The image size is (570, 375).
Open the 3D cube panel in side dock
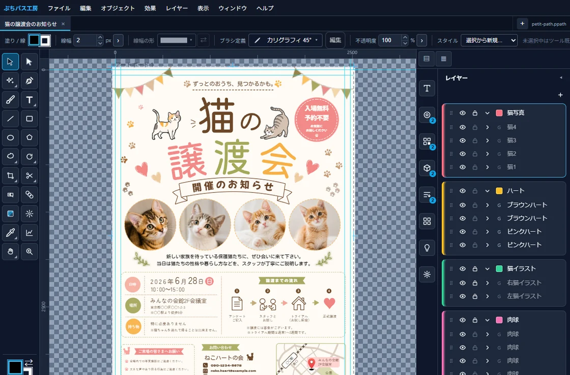click(427, 168)
